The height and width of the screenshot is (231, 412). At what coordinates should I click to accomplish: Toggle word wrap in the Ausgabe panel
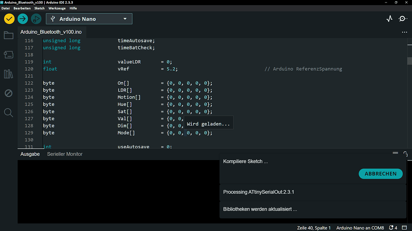coord(395,153)
